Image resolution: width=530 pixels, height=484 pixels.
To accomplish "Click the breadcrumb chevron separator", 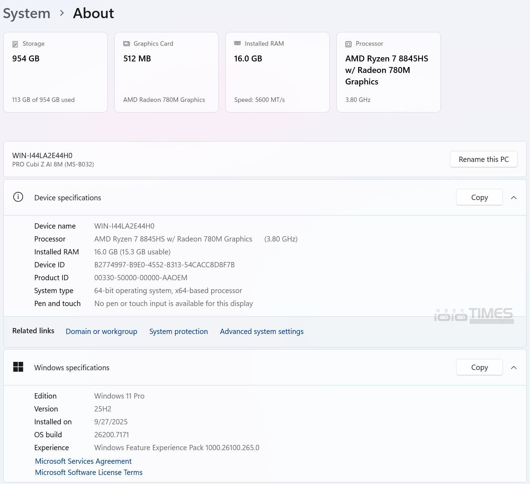I will click(62, 13).
